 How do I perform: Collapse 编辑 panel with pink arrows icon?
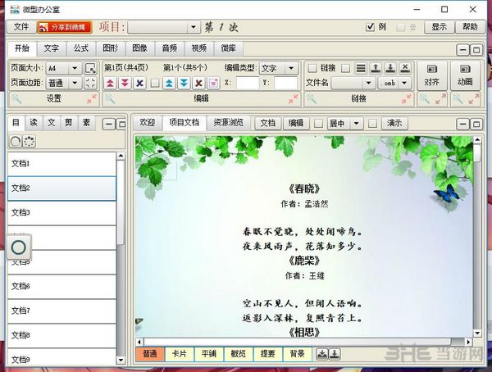293,99
